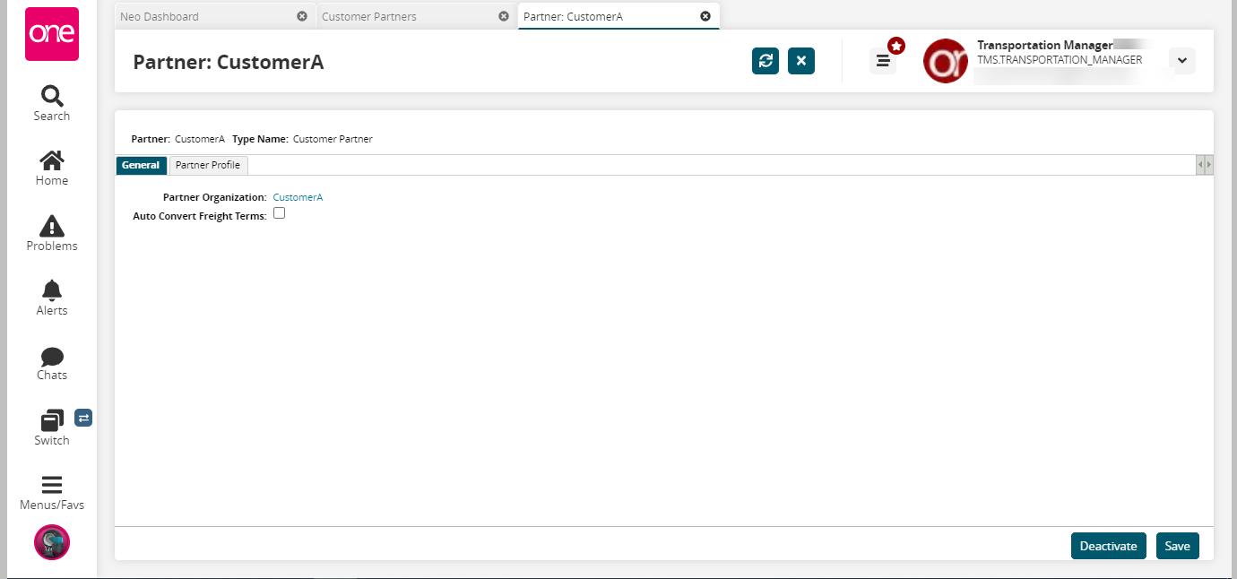Click the tab strip scroll arrows
1237x579 pixels.
[1205, 165]
